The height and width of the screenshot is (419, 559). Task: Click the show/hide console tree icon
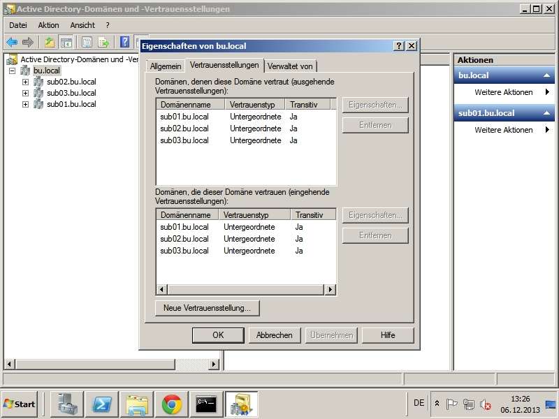(x=66, y=42)
